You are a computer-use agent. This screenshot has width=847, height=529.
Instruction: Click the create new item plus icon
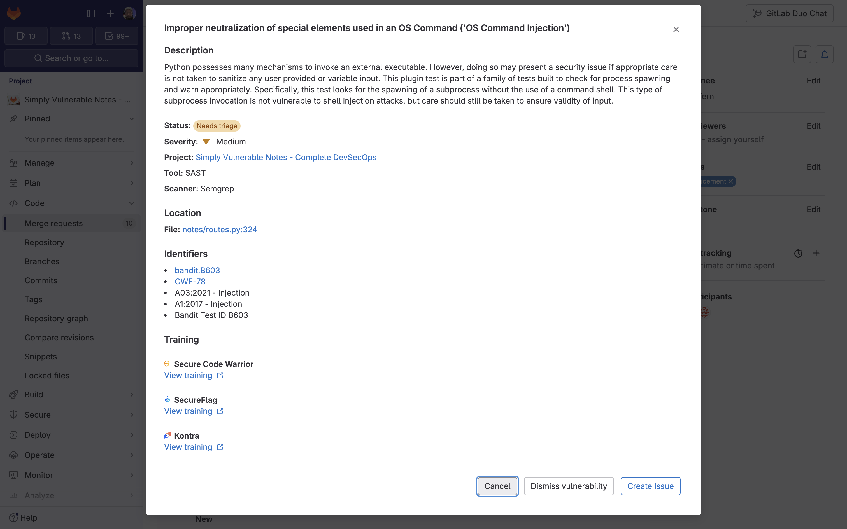(110, 13)
